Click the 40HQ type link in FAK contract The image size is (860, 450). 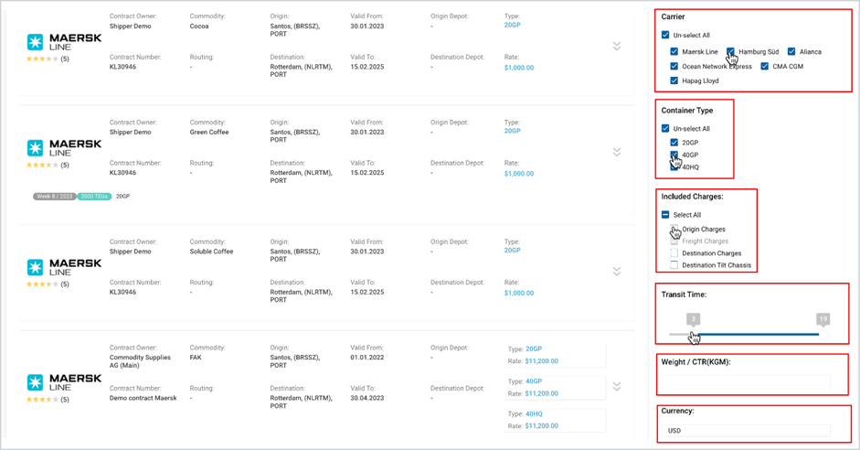(535, 414)
